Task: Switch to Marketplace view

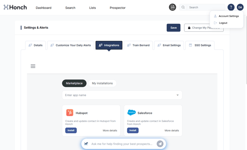Action: [74, 83]
